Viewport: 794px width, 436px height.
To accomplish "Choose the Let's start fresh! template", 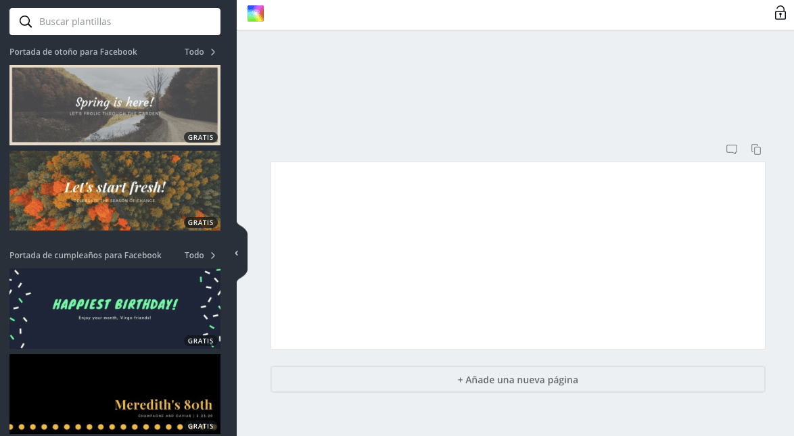I will tap(115, 190).
